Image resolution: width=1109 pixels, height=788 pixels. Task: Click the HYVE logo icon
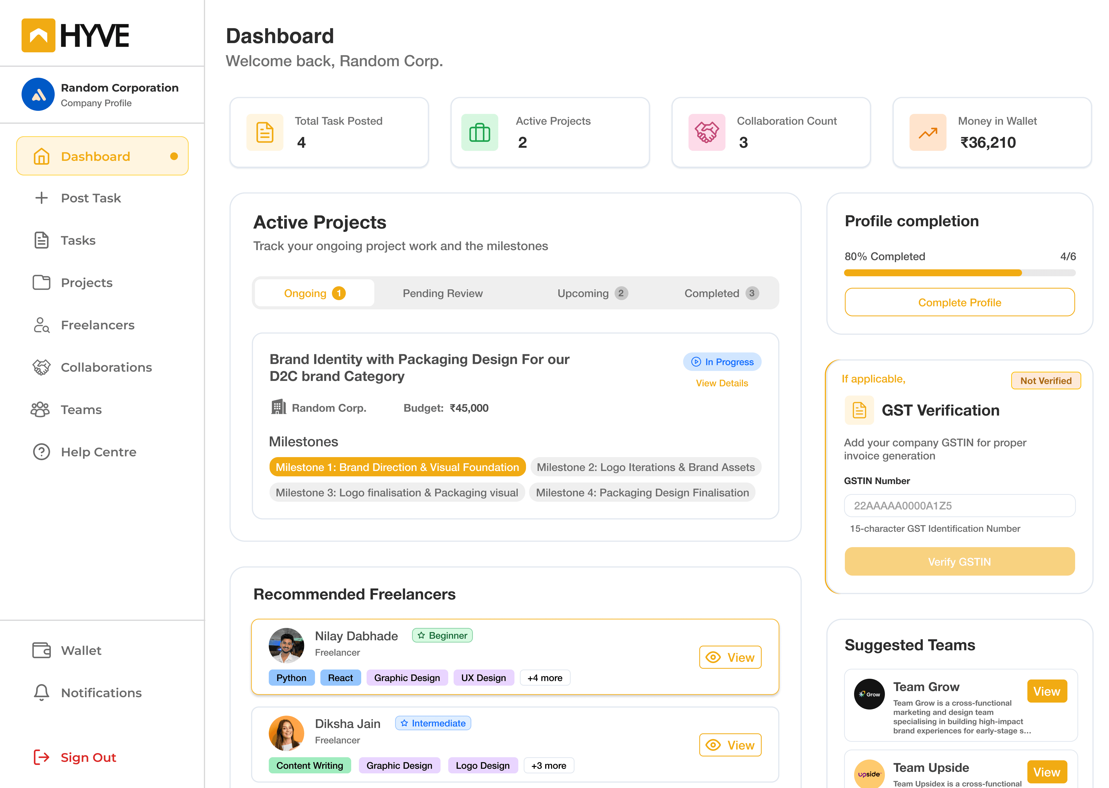[38, 35]
